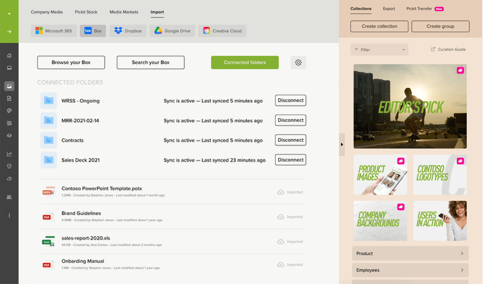Switch to the Pickit Stock tab
Screen dimensions: 483x284
point(86,12)
